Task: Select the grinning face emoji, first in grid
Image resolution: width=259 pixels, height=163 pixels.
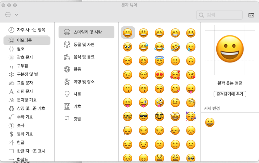Action: (x=128, y=33)
